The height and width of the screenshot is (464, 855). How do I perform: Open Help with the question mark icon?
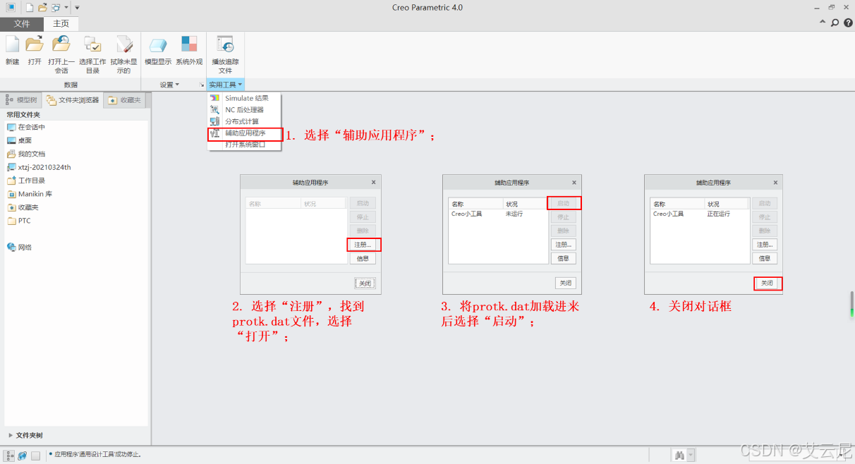(x=848, y=23)
